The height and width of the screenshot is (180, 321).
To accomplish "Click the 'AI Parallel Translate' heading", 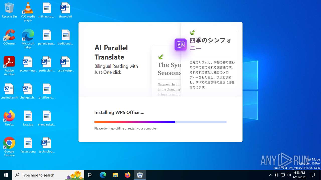I will click(x=111, y=52).
